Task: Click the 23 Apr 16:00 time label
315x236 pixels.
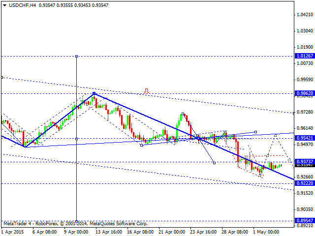Action: pyautogui.click(x=203, y=232)
